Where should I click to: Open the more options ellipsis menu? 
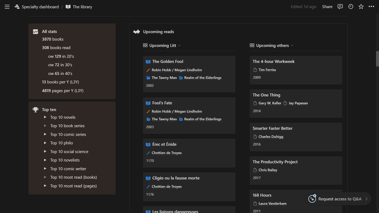click(371, 7)
